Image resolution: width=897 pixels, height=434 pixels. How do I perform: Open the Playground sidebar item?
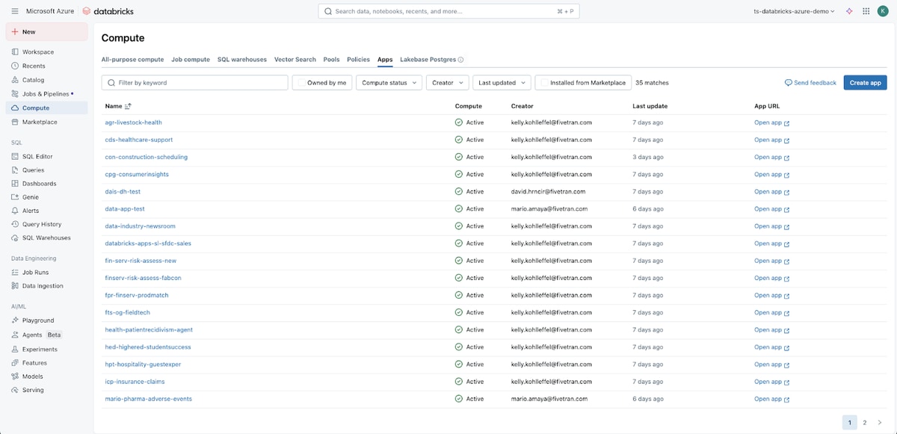click(38, 320)
